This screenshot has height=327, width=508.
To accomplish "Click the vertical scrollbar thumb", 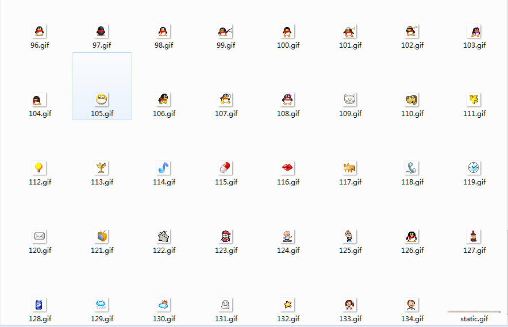I will (x=507, y=272).
